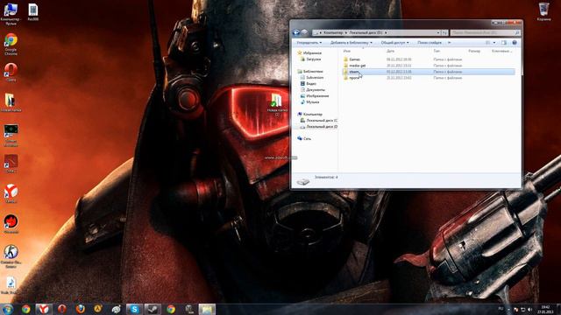Open Half-Life icon on the taskbar
This screenshot has height=315, width=561.
click(98, 309)
